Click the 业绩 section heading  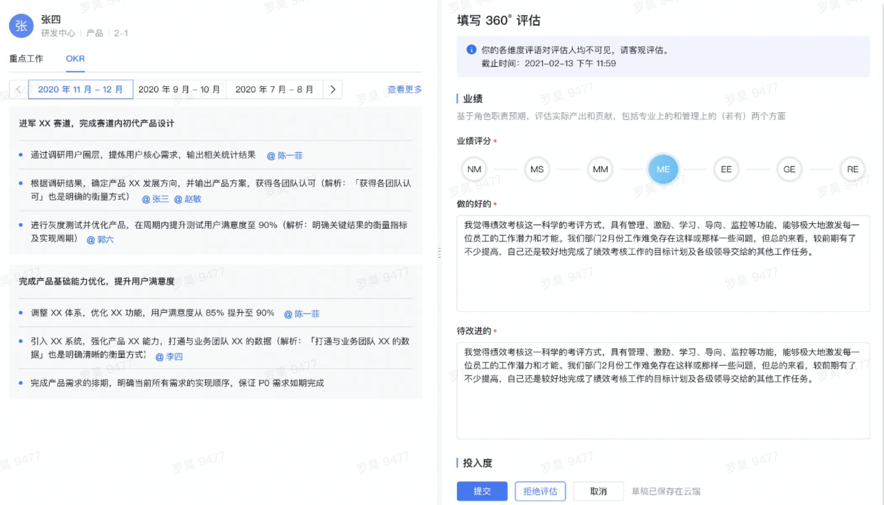point(472,99)
